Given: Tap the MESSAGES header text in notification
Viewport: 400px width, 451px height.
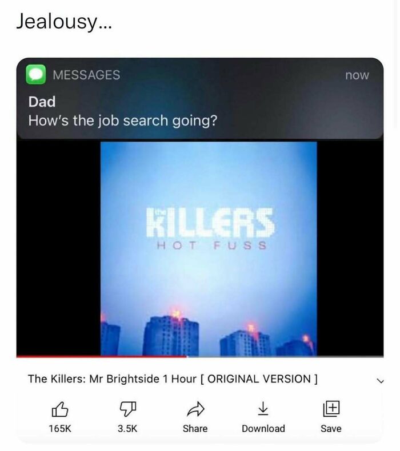Looking at the screenshot, I should coord(86,75).
